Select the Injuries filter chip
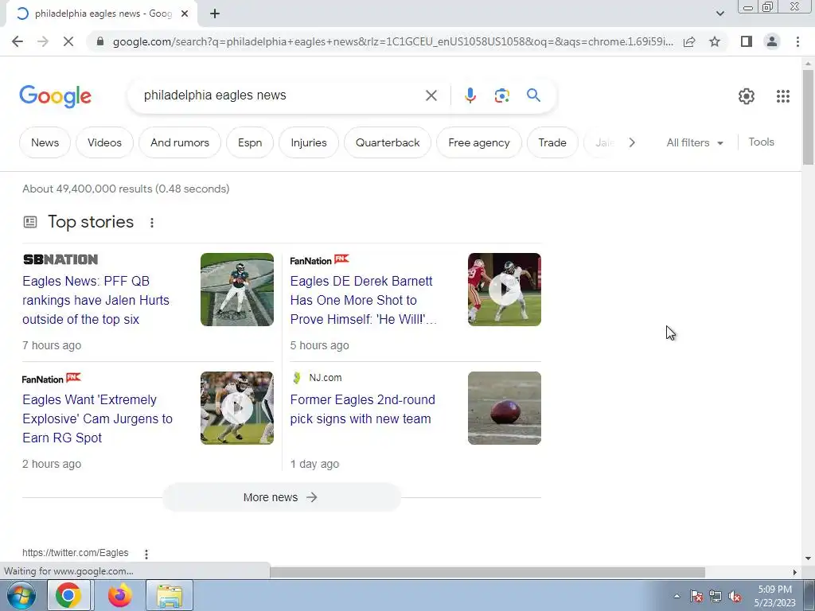815x611 pixels. point(309,142)
